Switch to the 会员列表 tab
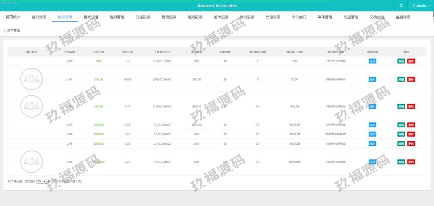 pyautogui.click(x=39, y=17)
